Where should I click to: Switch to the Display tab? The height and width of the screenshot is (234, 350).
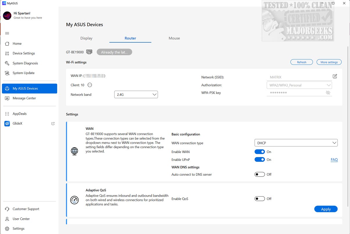pos(86,38)
